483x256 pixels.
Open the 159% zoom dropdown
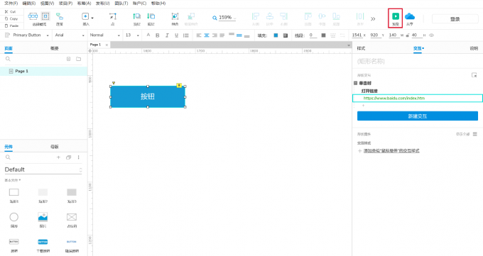tap(235, 18)
